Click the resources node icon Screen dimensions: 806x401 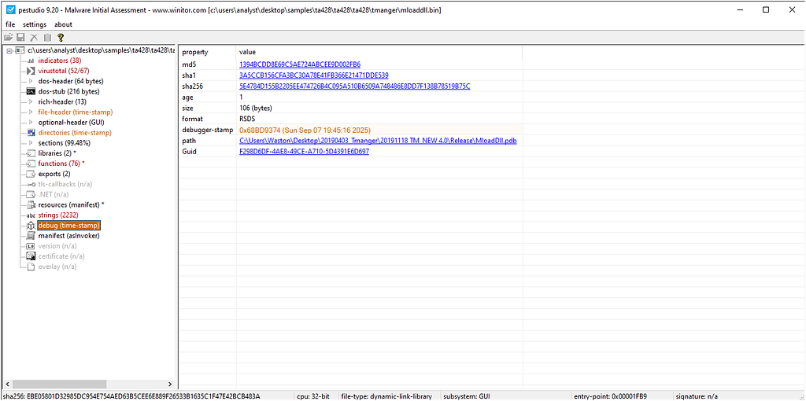point(31,204)
